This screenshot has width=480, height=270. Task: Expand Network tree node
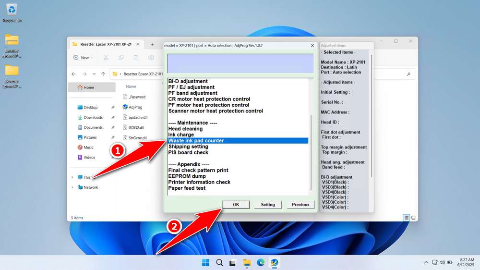72,187
